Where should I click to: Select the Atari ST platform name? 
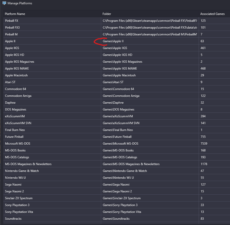pos(10,82)
